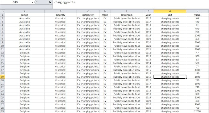Select 'Historical' cell in row 10
The width and height of the screenshot is (209, 113).
click(61, 46)
